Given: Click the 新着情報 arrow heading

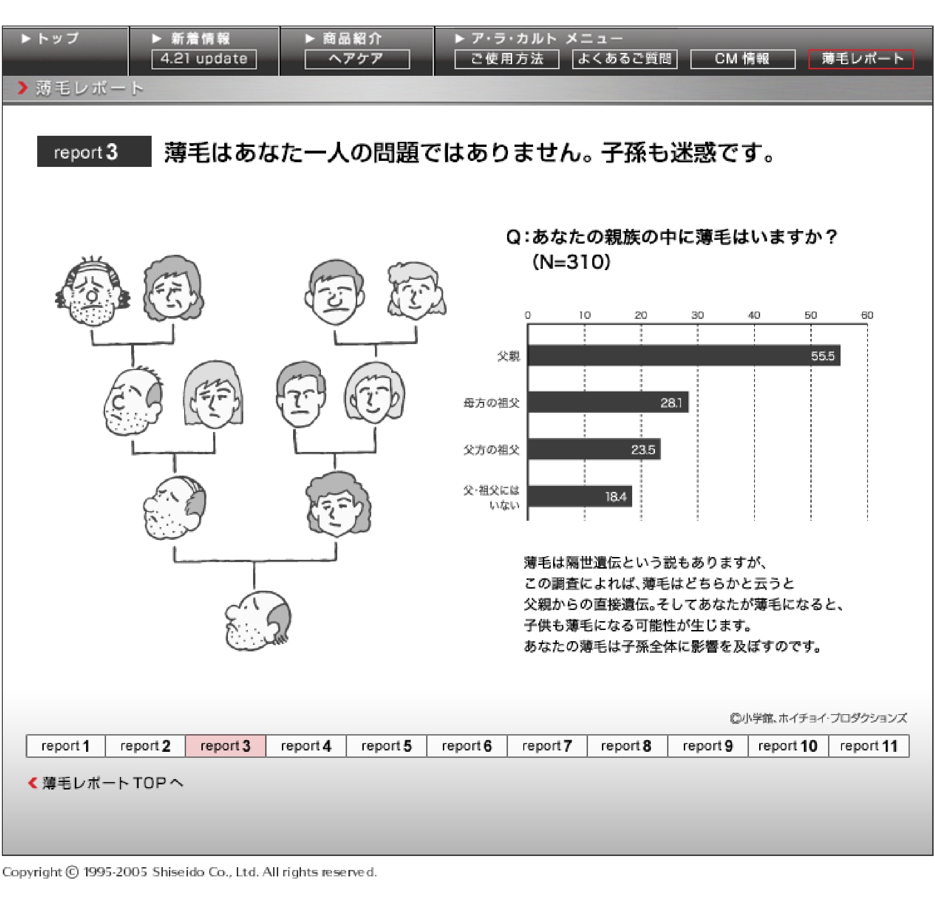Looking at the screenshot, I should [192, 39].
